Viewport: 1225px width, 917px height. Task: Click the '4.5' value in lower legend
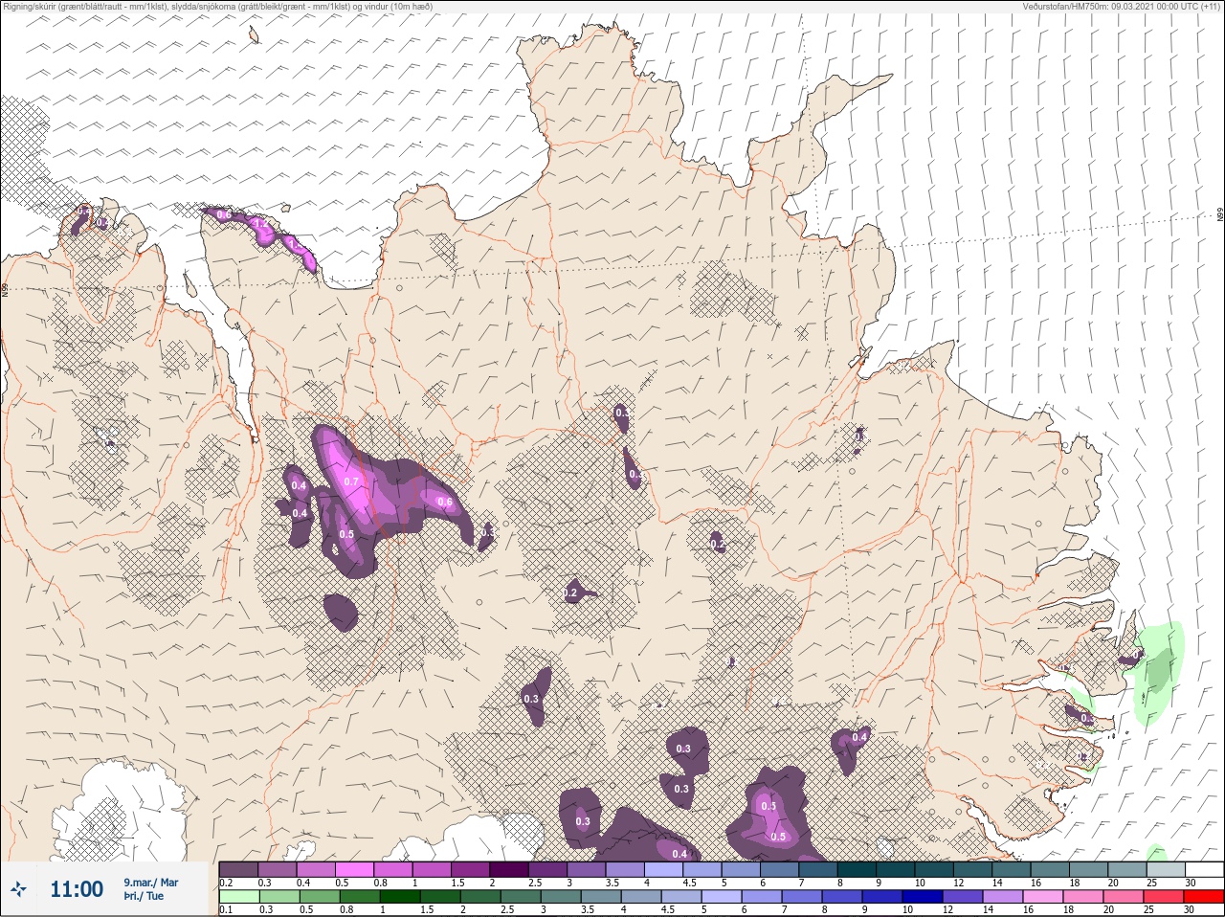[668, 909]
